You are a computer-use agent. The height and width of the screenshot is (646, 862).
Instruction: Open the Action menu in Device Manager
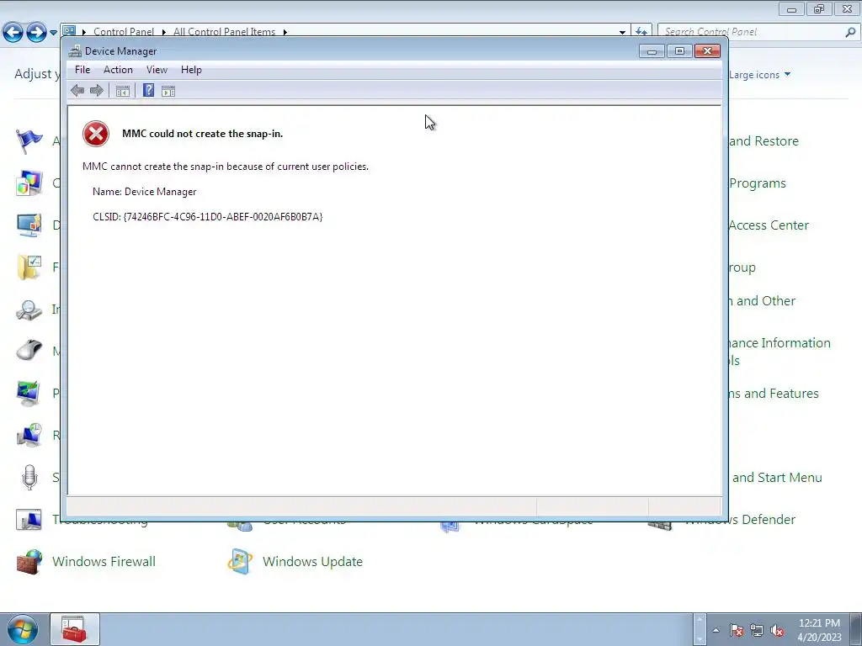(x=118, y=70)
